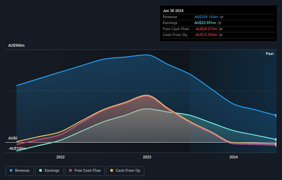Click the Past label on the chart
This screenshot has width=282, height=180.
point(270,54)
